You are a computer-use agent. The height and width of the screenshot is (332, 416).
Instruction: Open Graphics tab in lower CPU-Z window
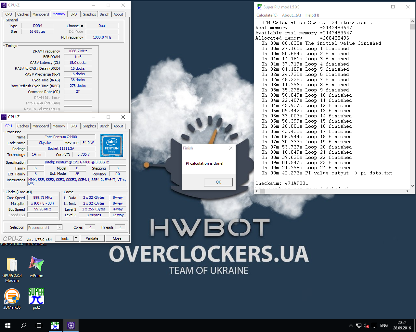pyautogui.click(x=89, y=126)
